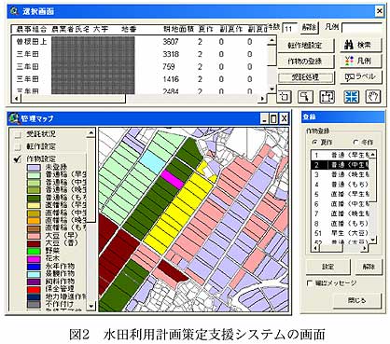
Task: Click the ラベル speech-bubble label button
Action: [x=361, y=76]
